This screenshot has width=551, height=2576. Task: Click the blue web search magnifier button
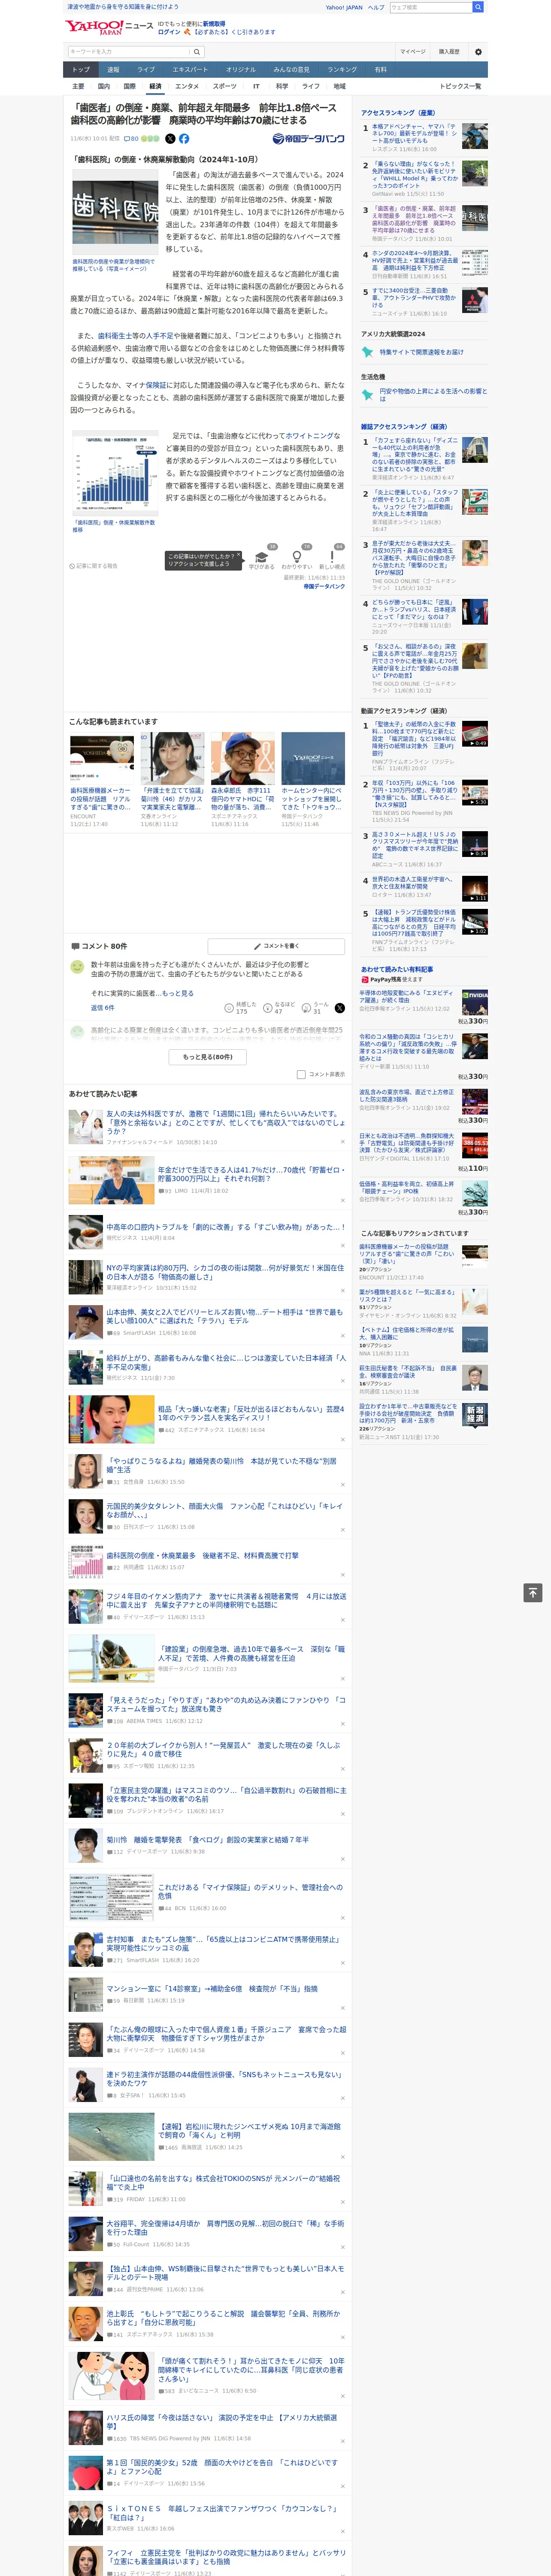coord(478,7)
